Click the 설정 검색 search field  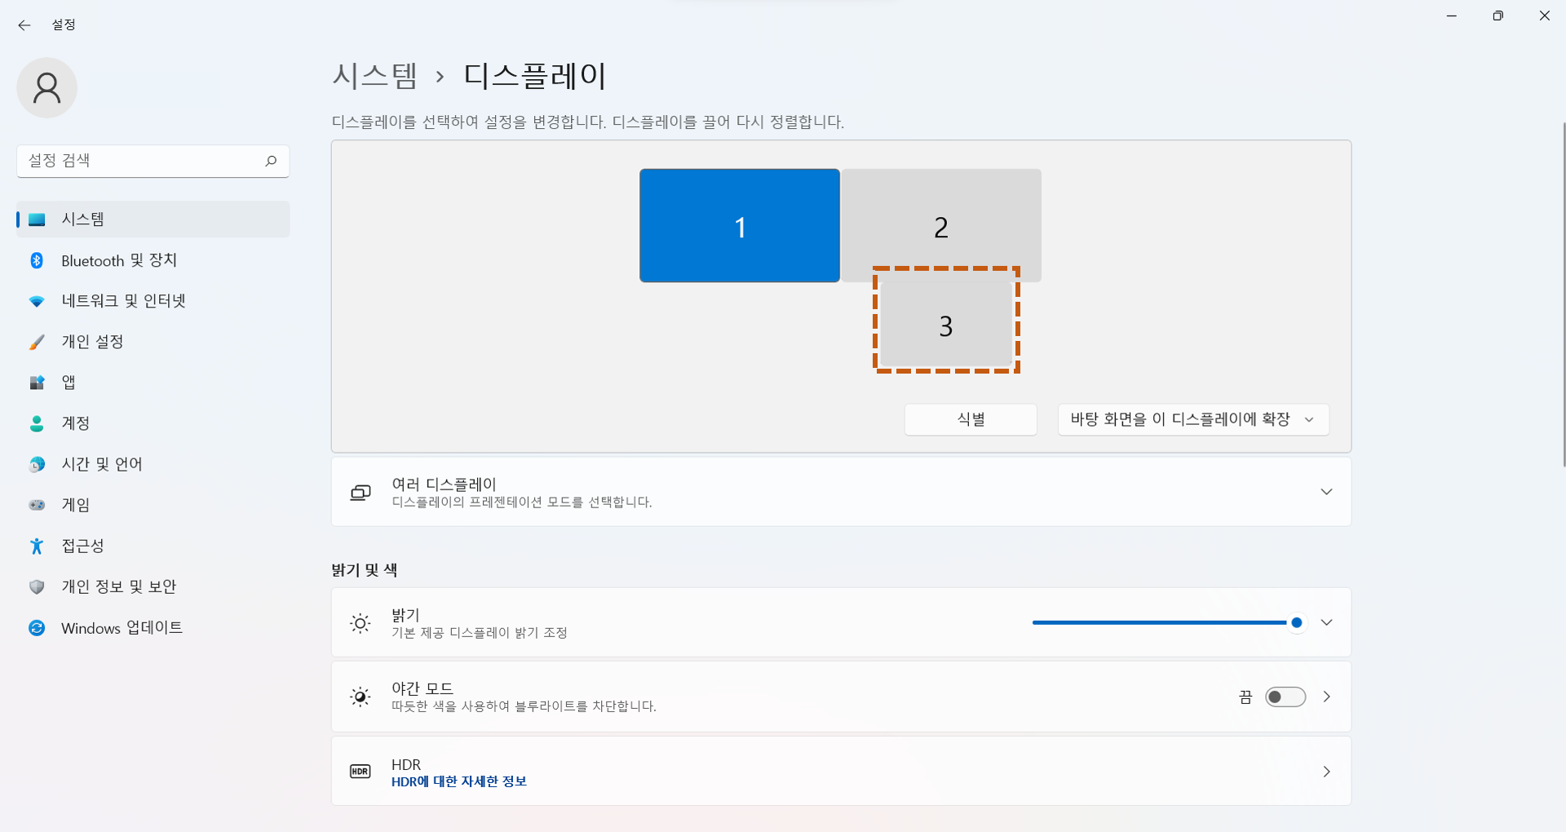153,161
